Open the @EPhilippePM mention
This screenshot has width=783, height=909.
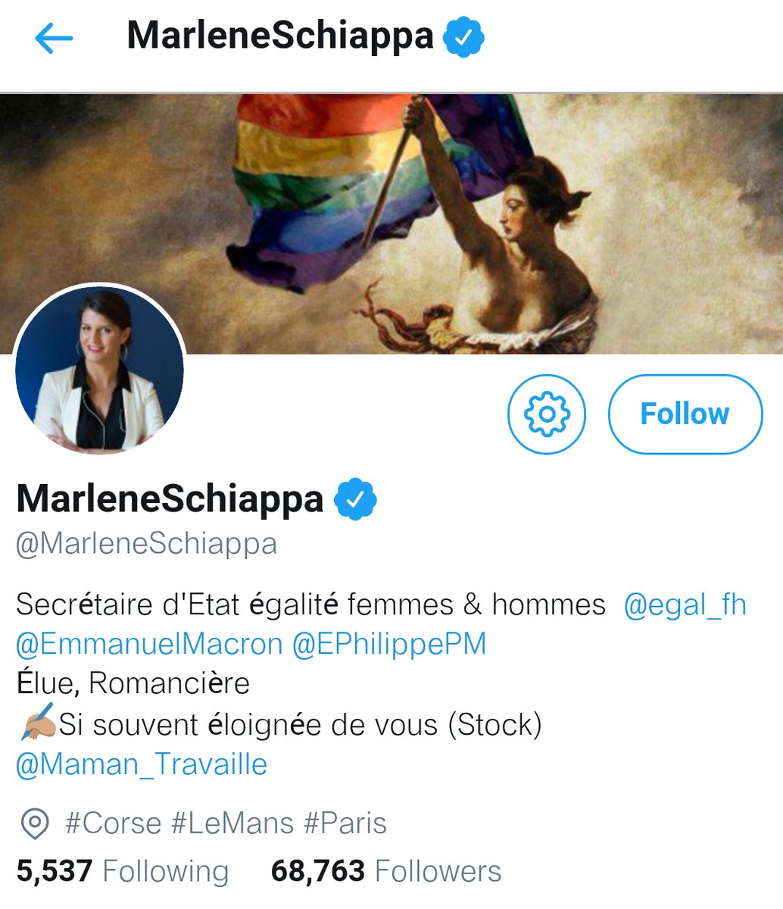389,644
